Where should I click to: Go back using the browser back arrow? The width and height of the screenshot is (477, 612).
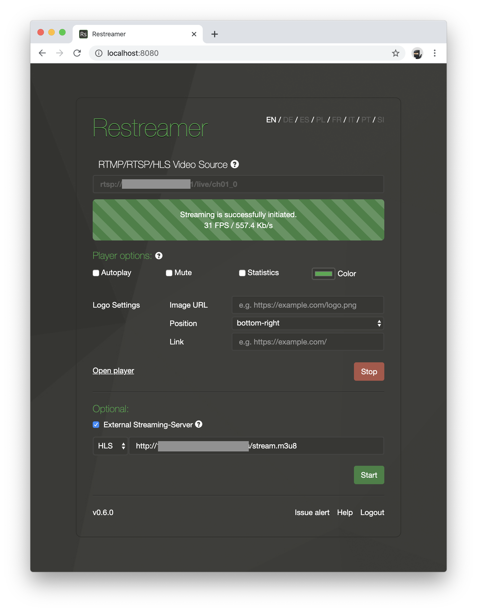42,53
